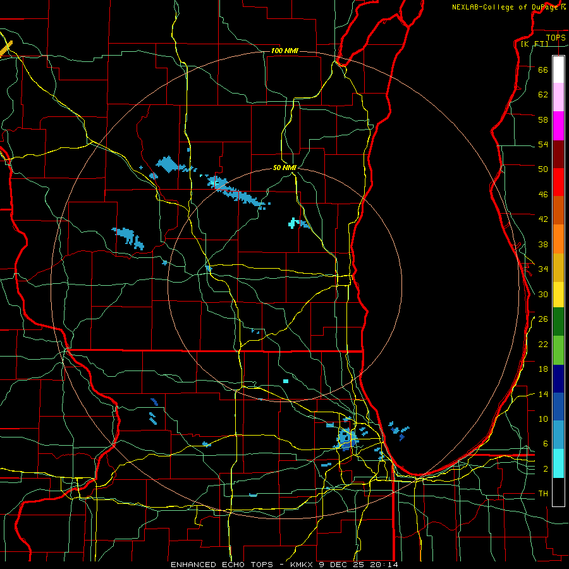Click the white swatch in the tops legend
569x569 pixels.
[x=558, y=70]
